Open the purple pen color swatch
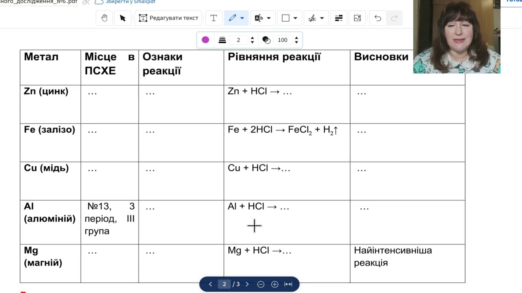 click(x=206, y=40)
